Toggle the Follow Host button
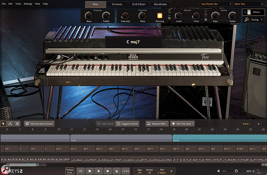The width and height of the screenshot is (267, 175). click(70, 171)
